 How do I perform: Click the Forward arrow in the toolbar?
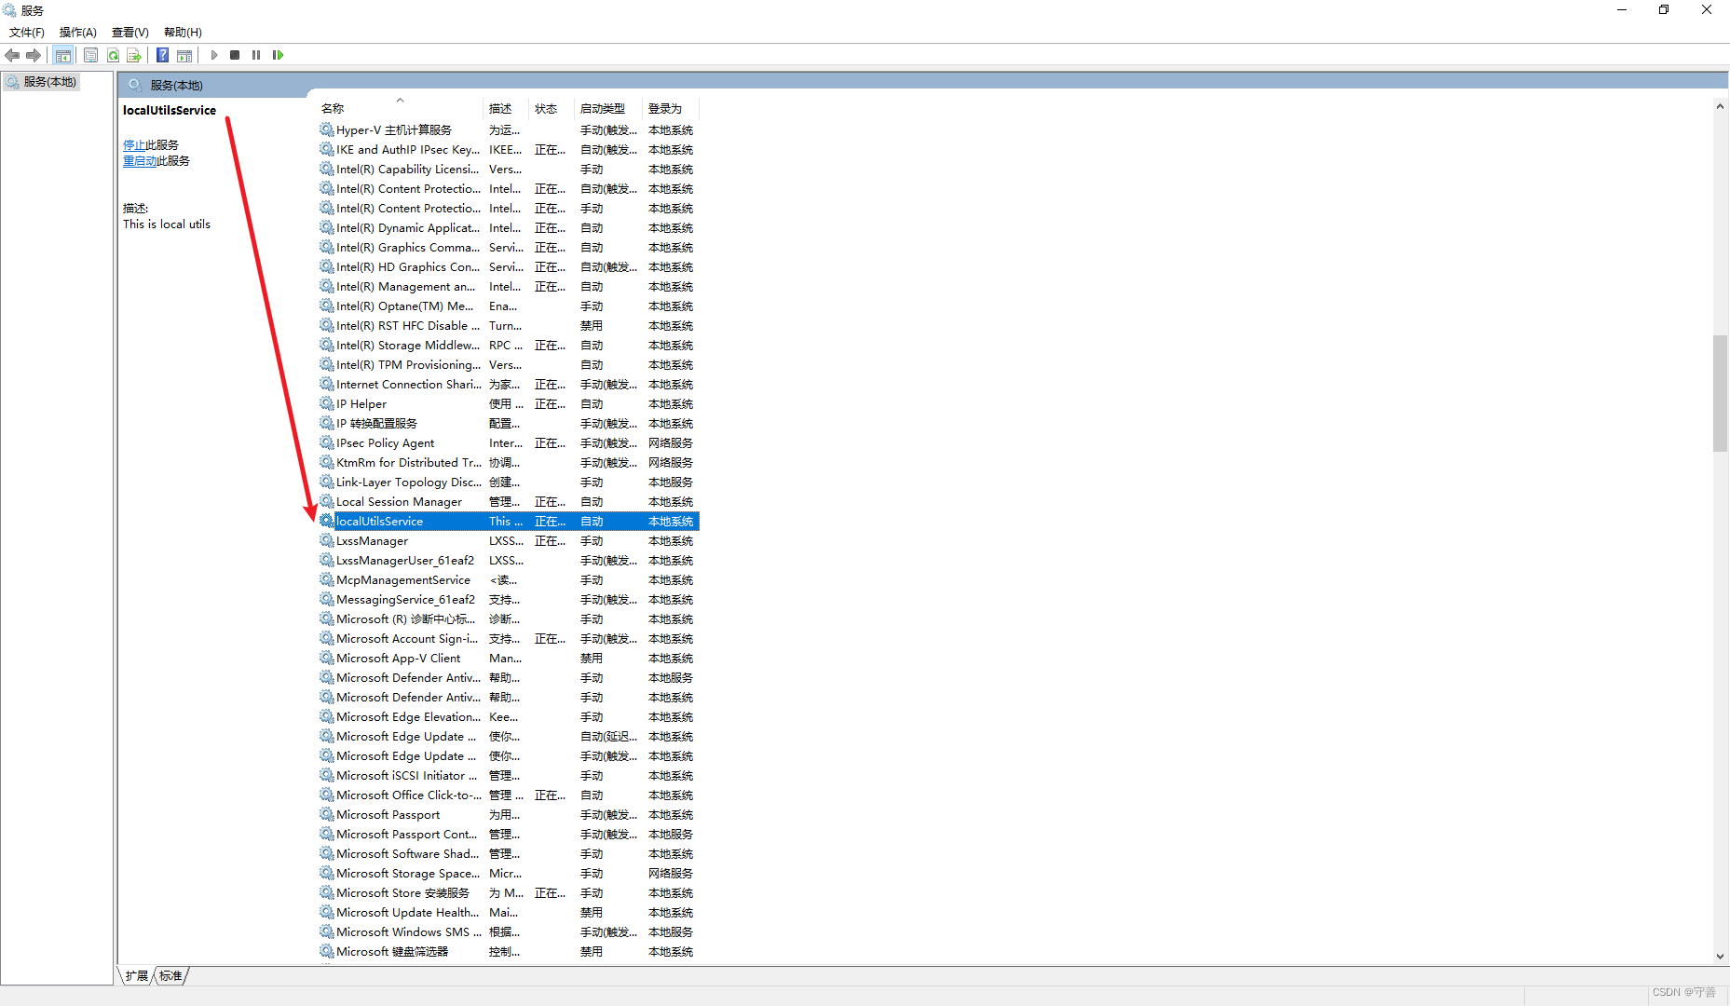[x=34, y=55]
